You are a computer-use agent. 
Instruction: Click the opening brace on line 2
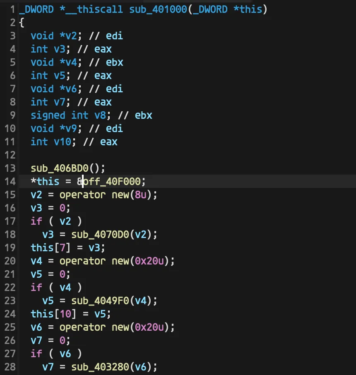22,23
